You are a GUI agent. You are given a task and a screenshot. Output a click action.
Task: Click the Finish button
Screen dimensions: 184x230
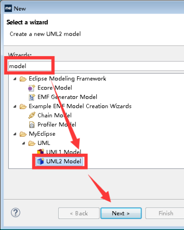pyautogui.click(x=165, y=213)
